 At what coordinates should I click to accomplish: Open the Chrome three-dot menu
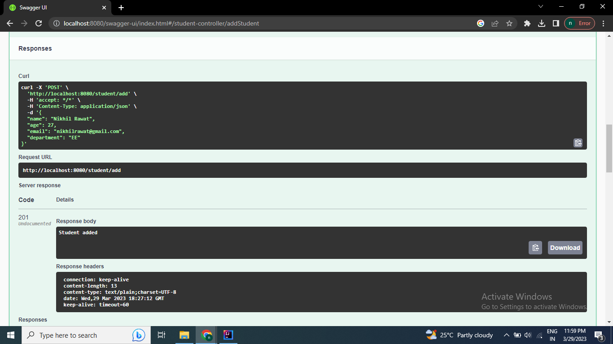tap(604, 23)
